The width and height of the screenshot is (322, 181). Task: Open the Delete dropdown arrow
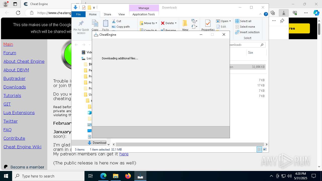pos(176,23)
